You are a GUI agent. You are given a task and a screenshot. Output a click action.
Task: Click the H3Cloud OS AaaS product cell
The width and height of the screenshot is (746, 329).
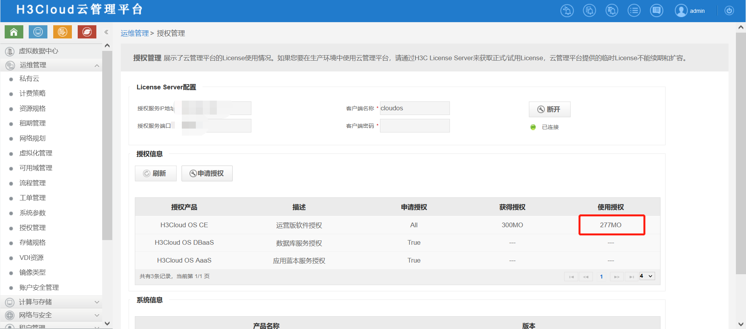(x=184, y=260)
